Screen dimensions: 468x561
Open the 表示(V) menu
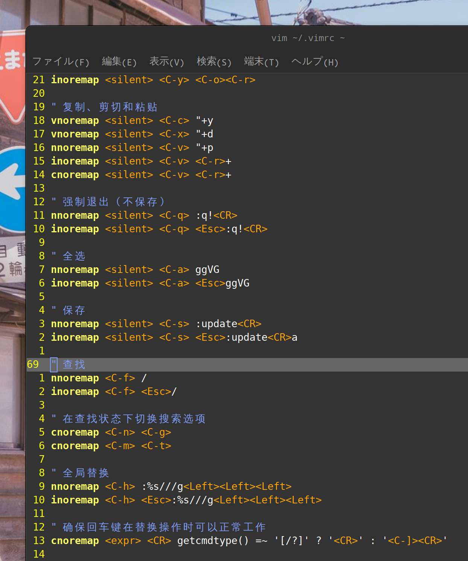(x=166, y=62)
